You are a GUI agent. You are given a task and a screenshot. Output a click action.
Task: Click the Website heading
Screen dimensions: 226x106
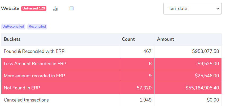[x=10, y=8]
